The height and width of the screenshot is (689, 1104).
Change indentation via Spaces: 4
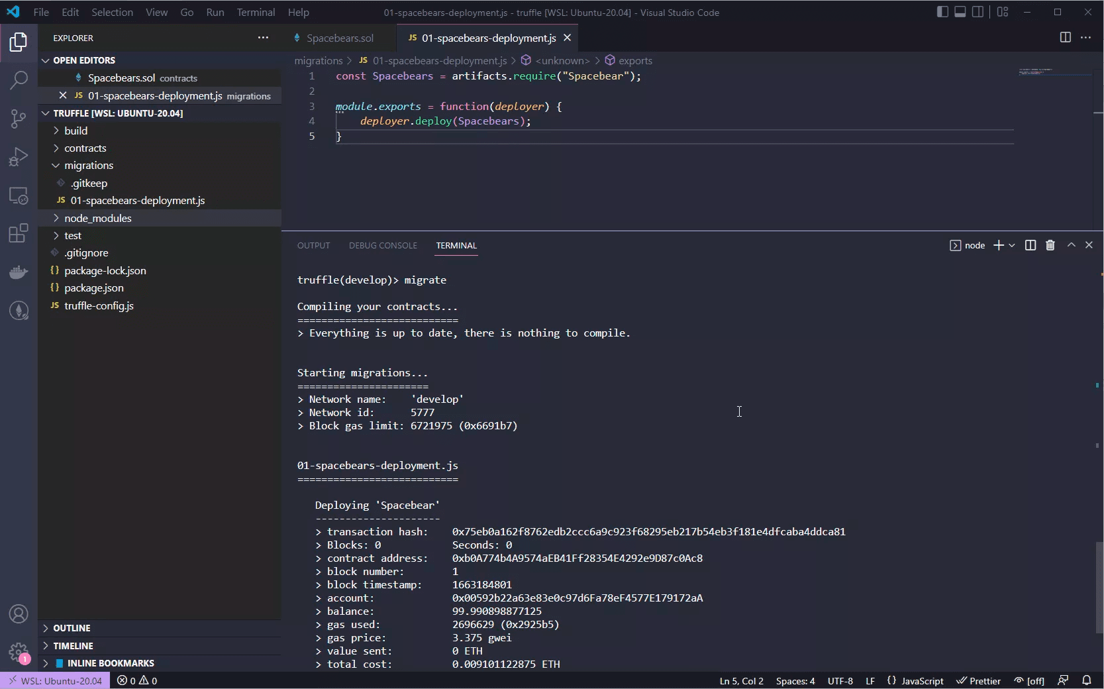[x=795, y=680]
